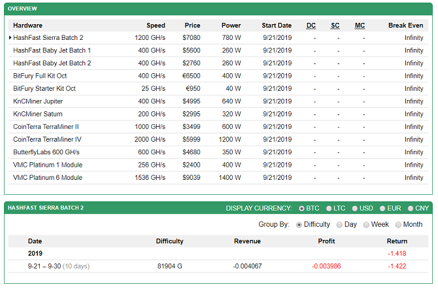Click the MC column header abbreviation
Viewport: 438px width, 289px height.
click(x=360, y=25)
